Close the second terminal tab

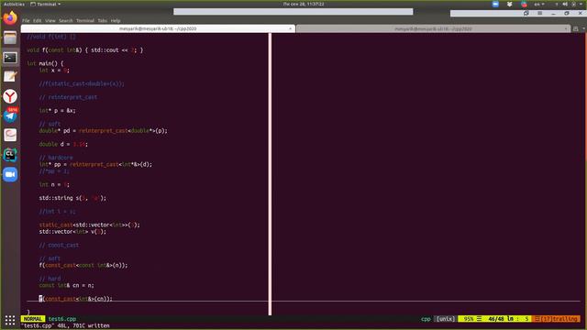point(565,28)
